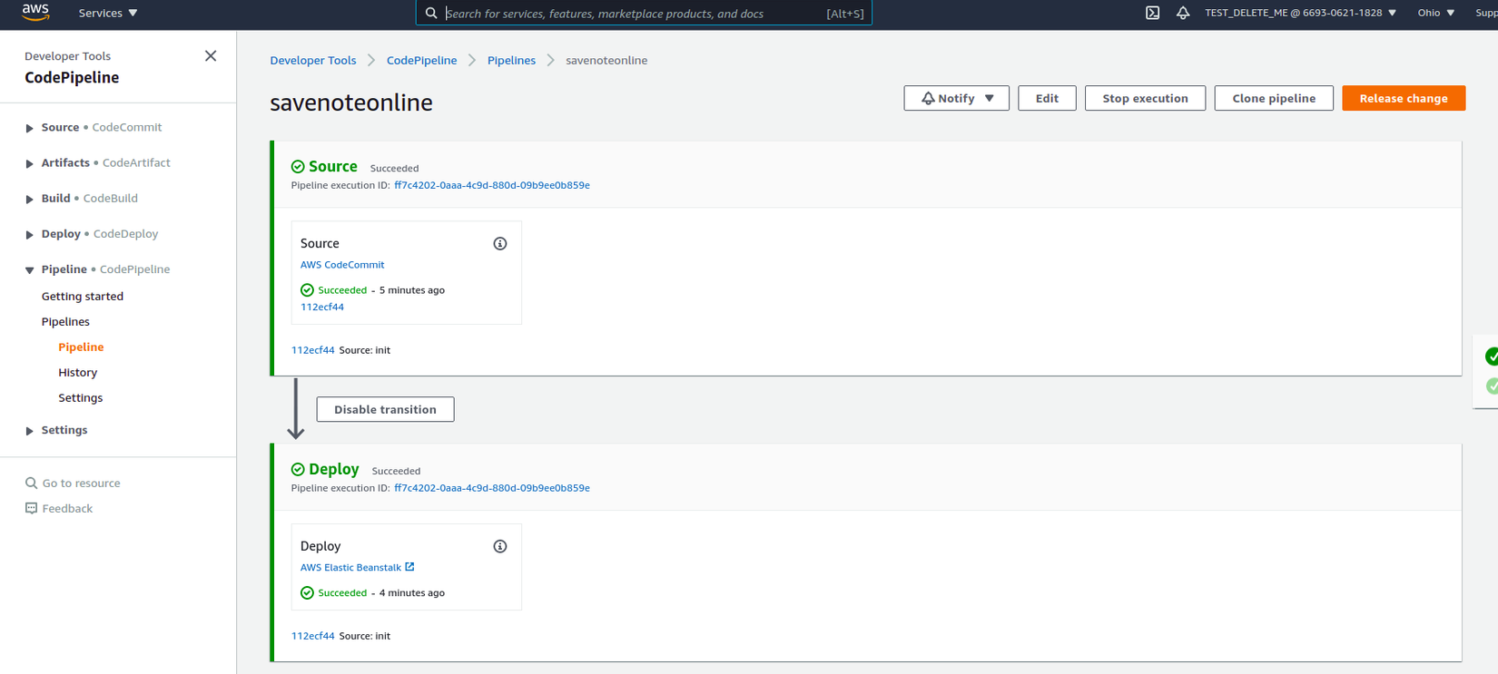
Task: Open CodePipeline breadcrumb link
Action: click(422, 61)
